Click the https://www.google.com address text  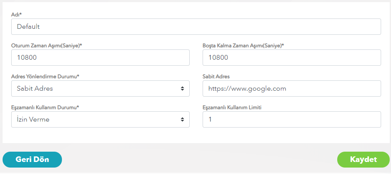(247, 89)
